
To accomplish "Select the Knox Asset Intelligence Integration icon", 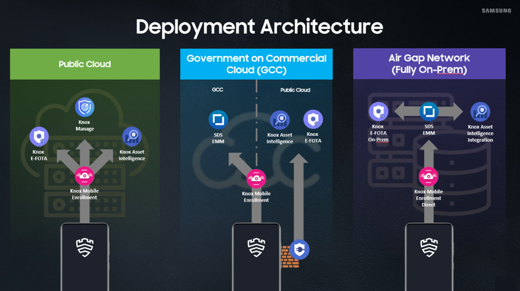I will tap(480, 111).
